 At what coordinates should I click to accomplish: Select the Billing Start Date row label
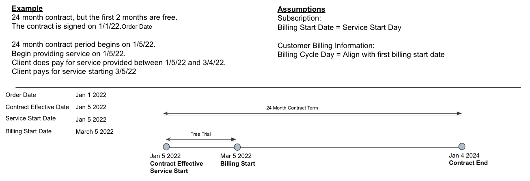pos(28,131)
